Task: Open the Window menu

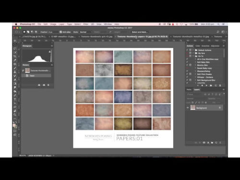Action: click(108, 24)
